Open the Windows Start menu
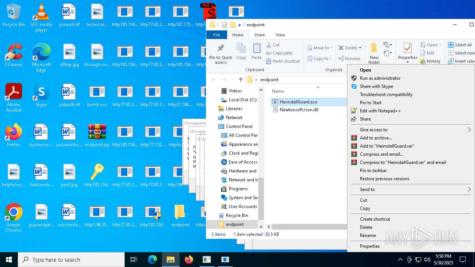The height and width of the screenshot is (267, 475). 9,260
